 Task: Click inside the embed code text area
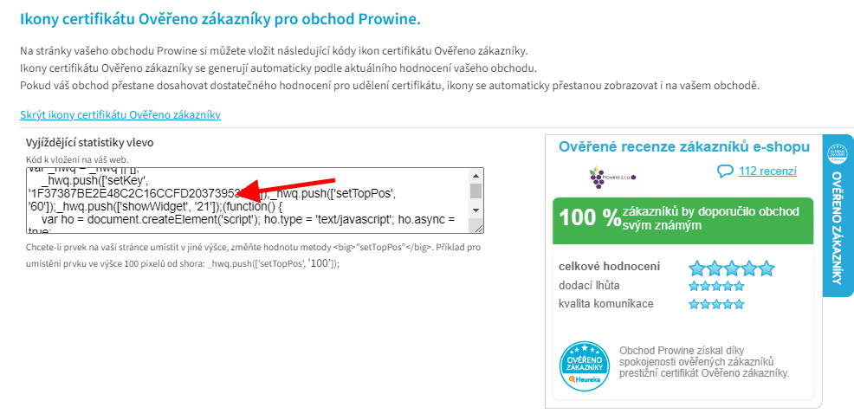tap(248, 200)
